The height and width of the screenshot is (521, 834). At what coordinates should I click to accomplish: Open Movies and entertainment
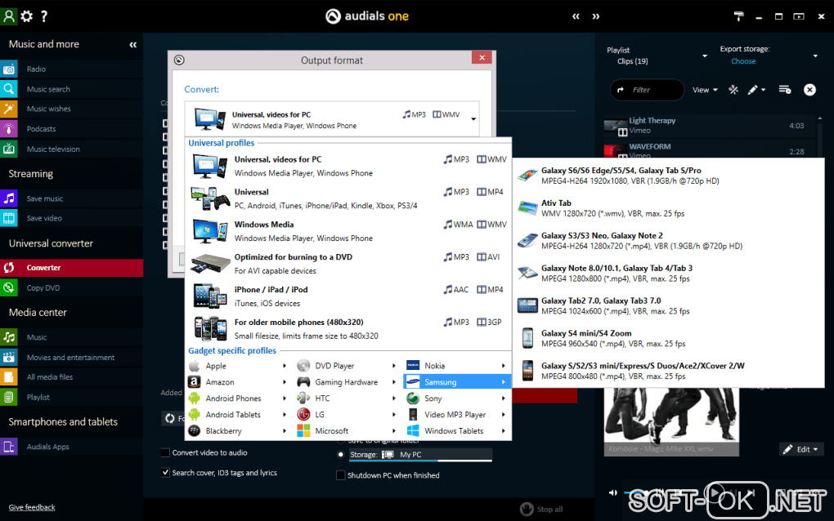tap(71, 358)
